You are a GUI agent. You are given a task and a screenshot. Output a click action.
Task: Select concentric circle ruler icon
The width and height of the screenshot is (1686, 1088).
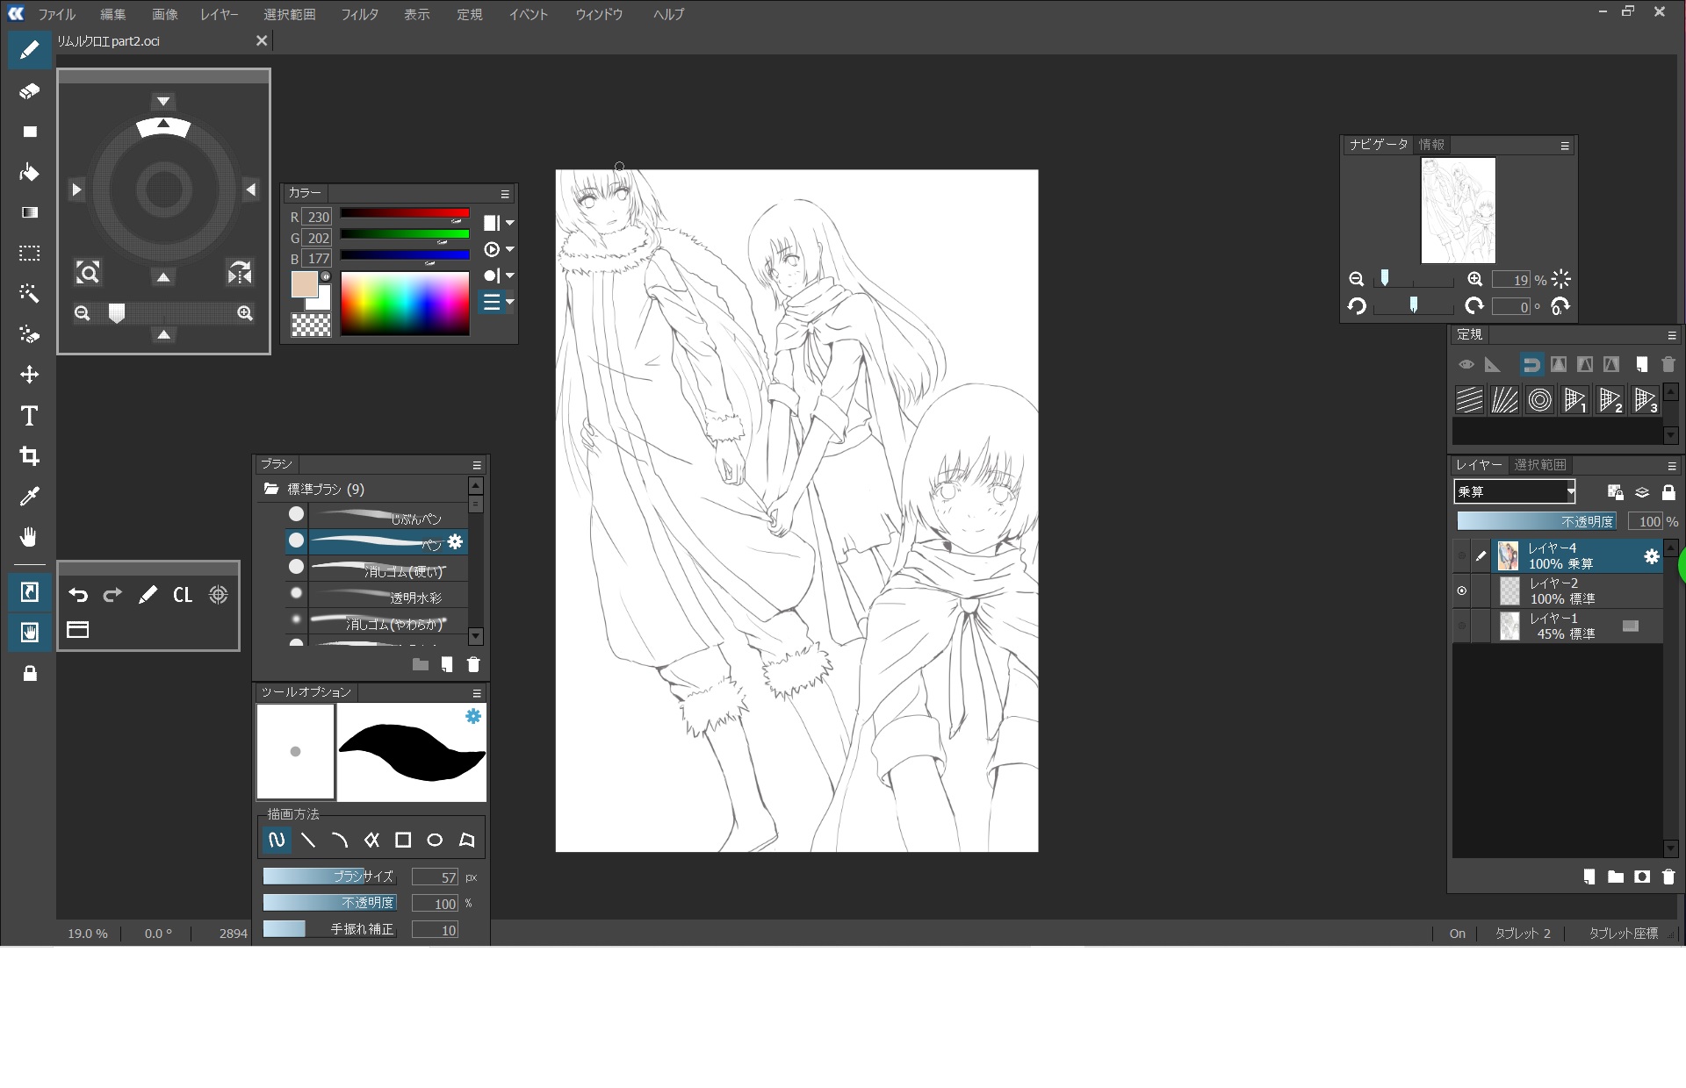coord(1539,400)
